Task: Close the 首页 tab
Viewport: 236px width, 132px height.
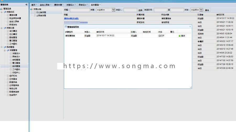Action: pyautogui.click(x=36, y=5)
